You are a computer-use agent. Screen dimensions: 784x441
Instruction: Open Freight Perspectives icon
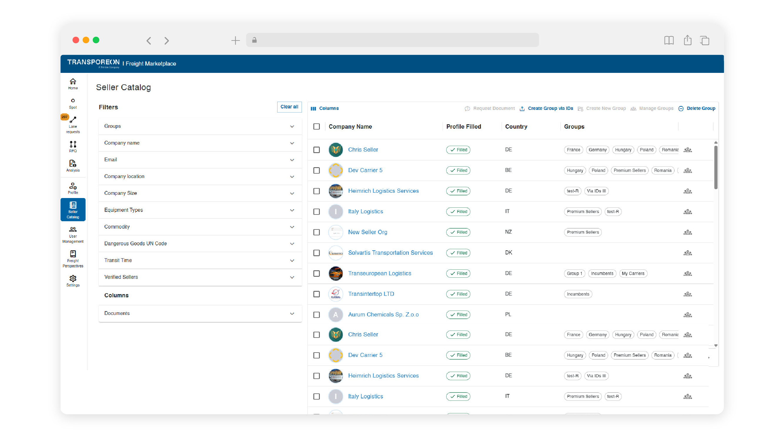click(x=73, y=259)
